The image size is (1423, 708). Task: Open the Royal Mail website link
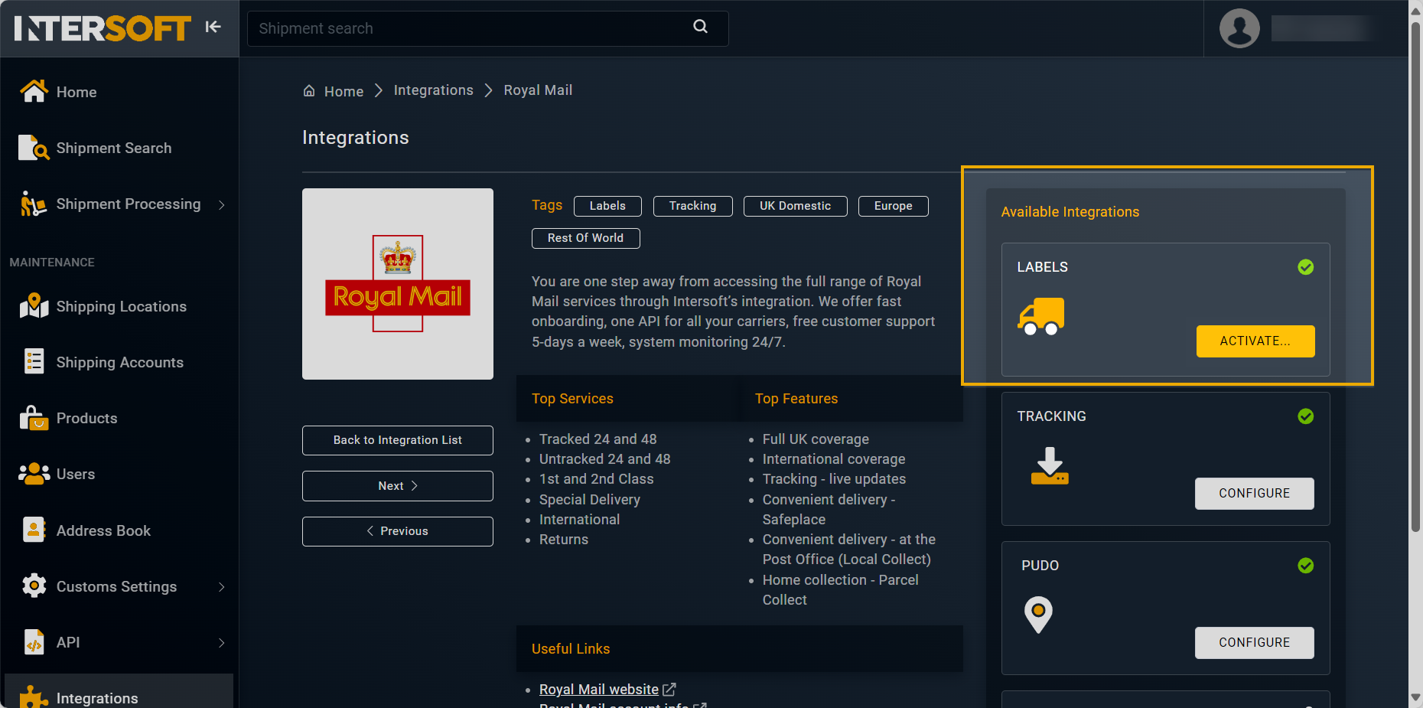598,689
